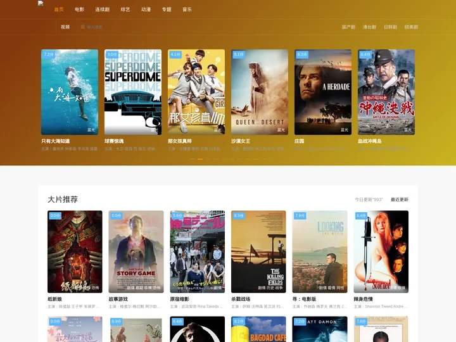Open the 最近更新 link

[399, 199]
